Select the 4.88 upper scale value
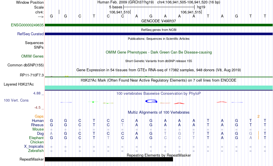Viewport: 273px width, 166px height. coord(37,93)
